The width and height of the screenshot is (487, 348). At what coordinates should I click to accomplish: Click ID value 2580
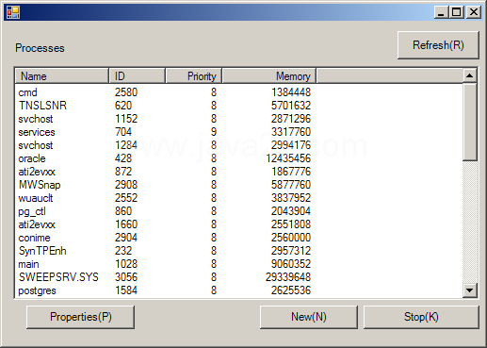[x=126, y=92]
